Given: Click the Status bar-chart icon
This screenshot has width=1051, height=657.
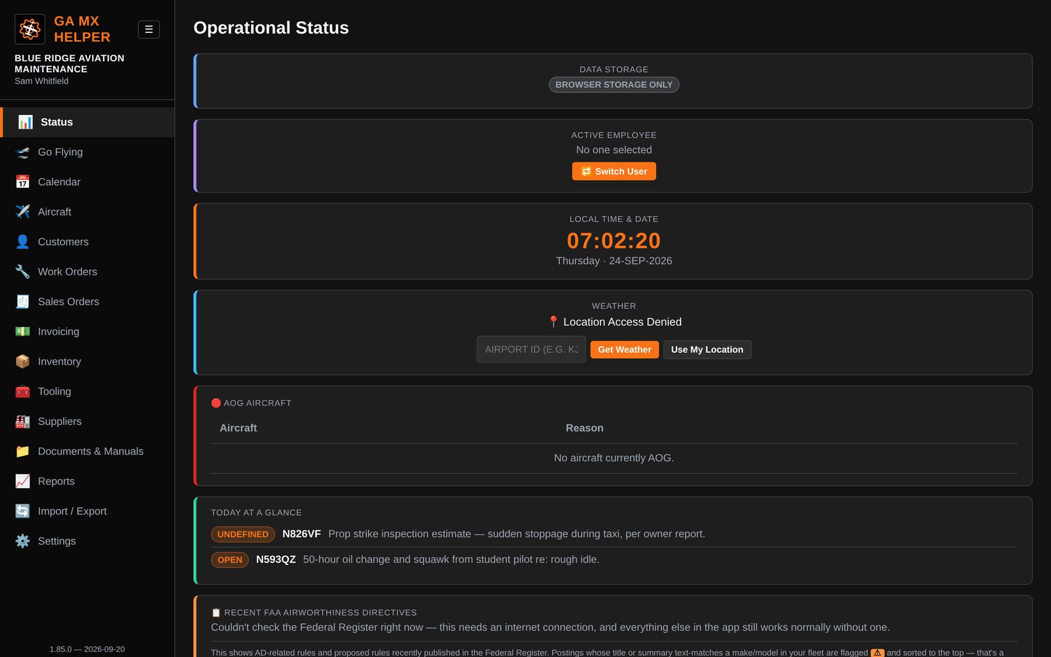Looking at the screenshot, I should tap(25, 122).
